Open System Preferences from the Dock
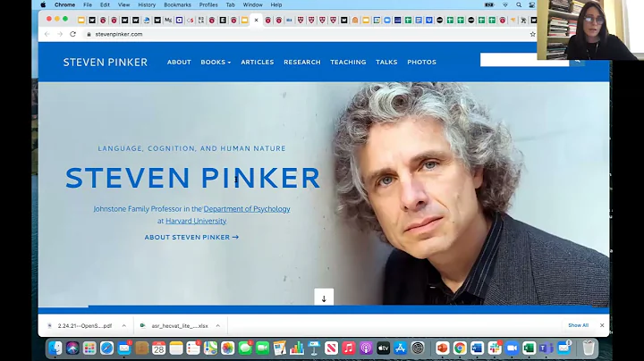 pos(418,348)
